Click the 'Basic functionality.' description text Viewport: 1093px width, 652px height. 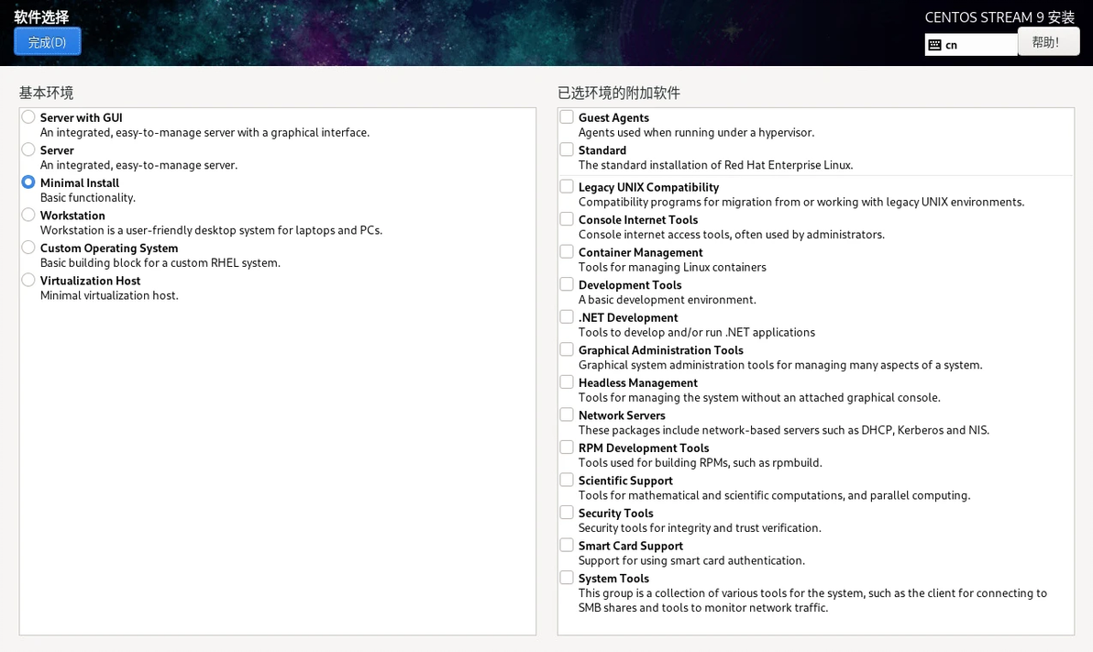[x=88, y=198]
